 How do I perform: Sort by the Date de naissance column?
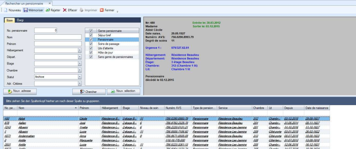tap(317, 108)
